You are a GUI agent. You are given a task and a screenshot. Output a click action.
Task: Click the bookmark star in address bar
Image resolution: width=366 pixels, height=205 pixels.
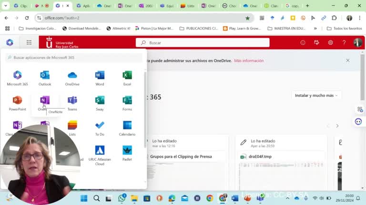pos(247,18)
